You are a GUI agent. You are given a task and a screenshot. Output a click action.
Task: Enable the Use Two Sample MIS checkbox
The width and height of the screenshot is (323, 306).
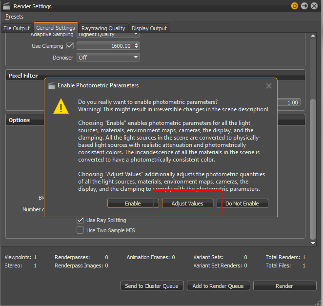(80, 230)
